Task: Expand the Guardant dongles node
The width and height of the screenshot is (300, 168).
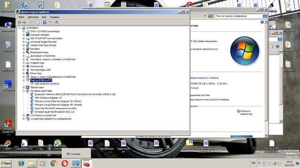Action: pos(24,35)
